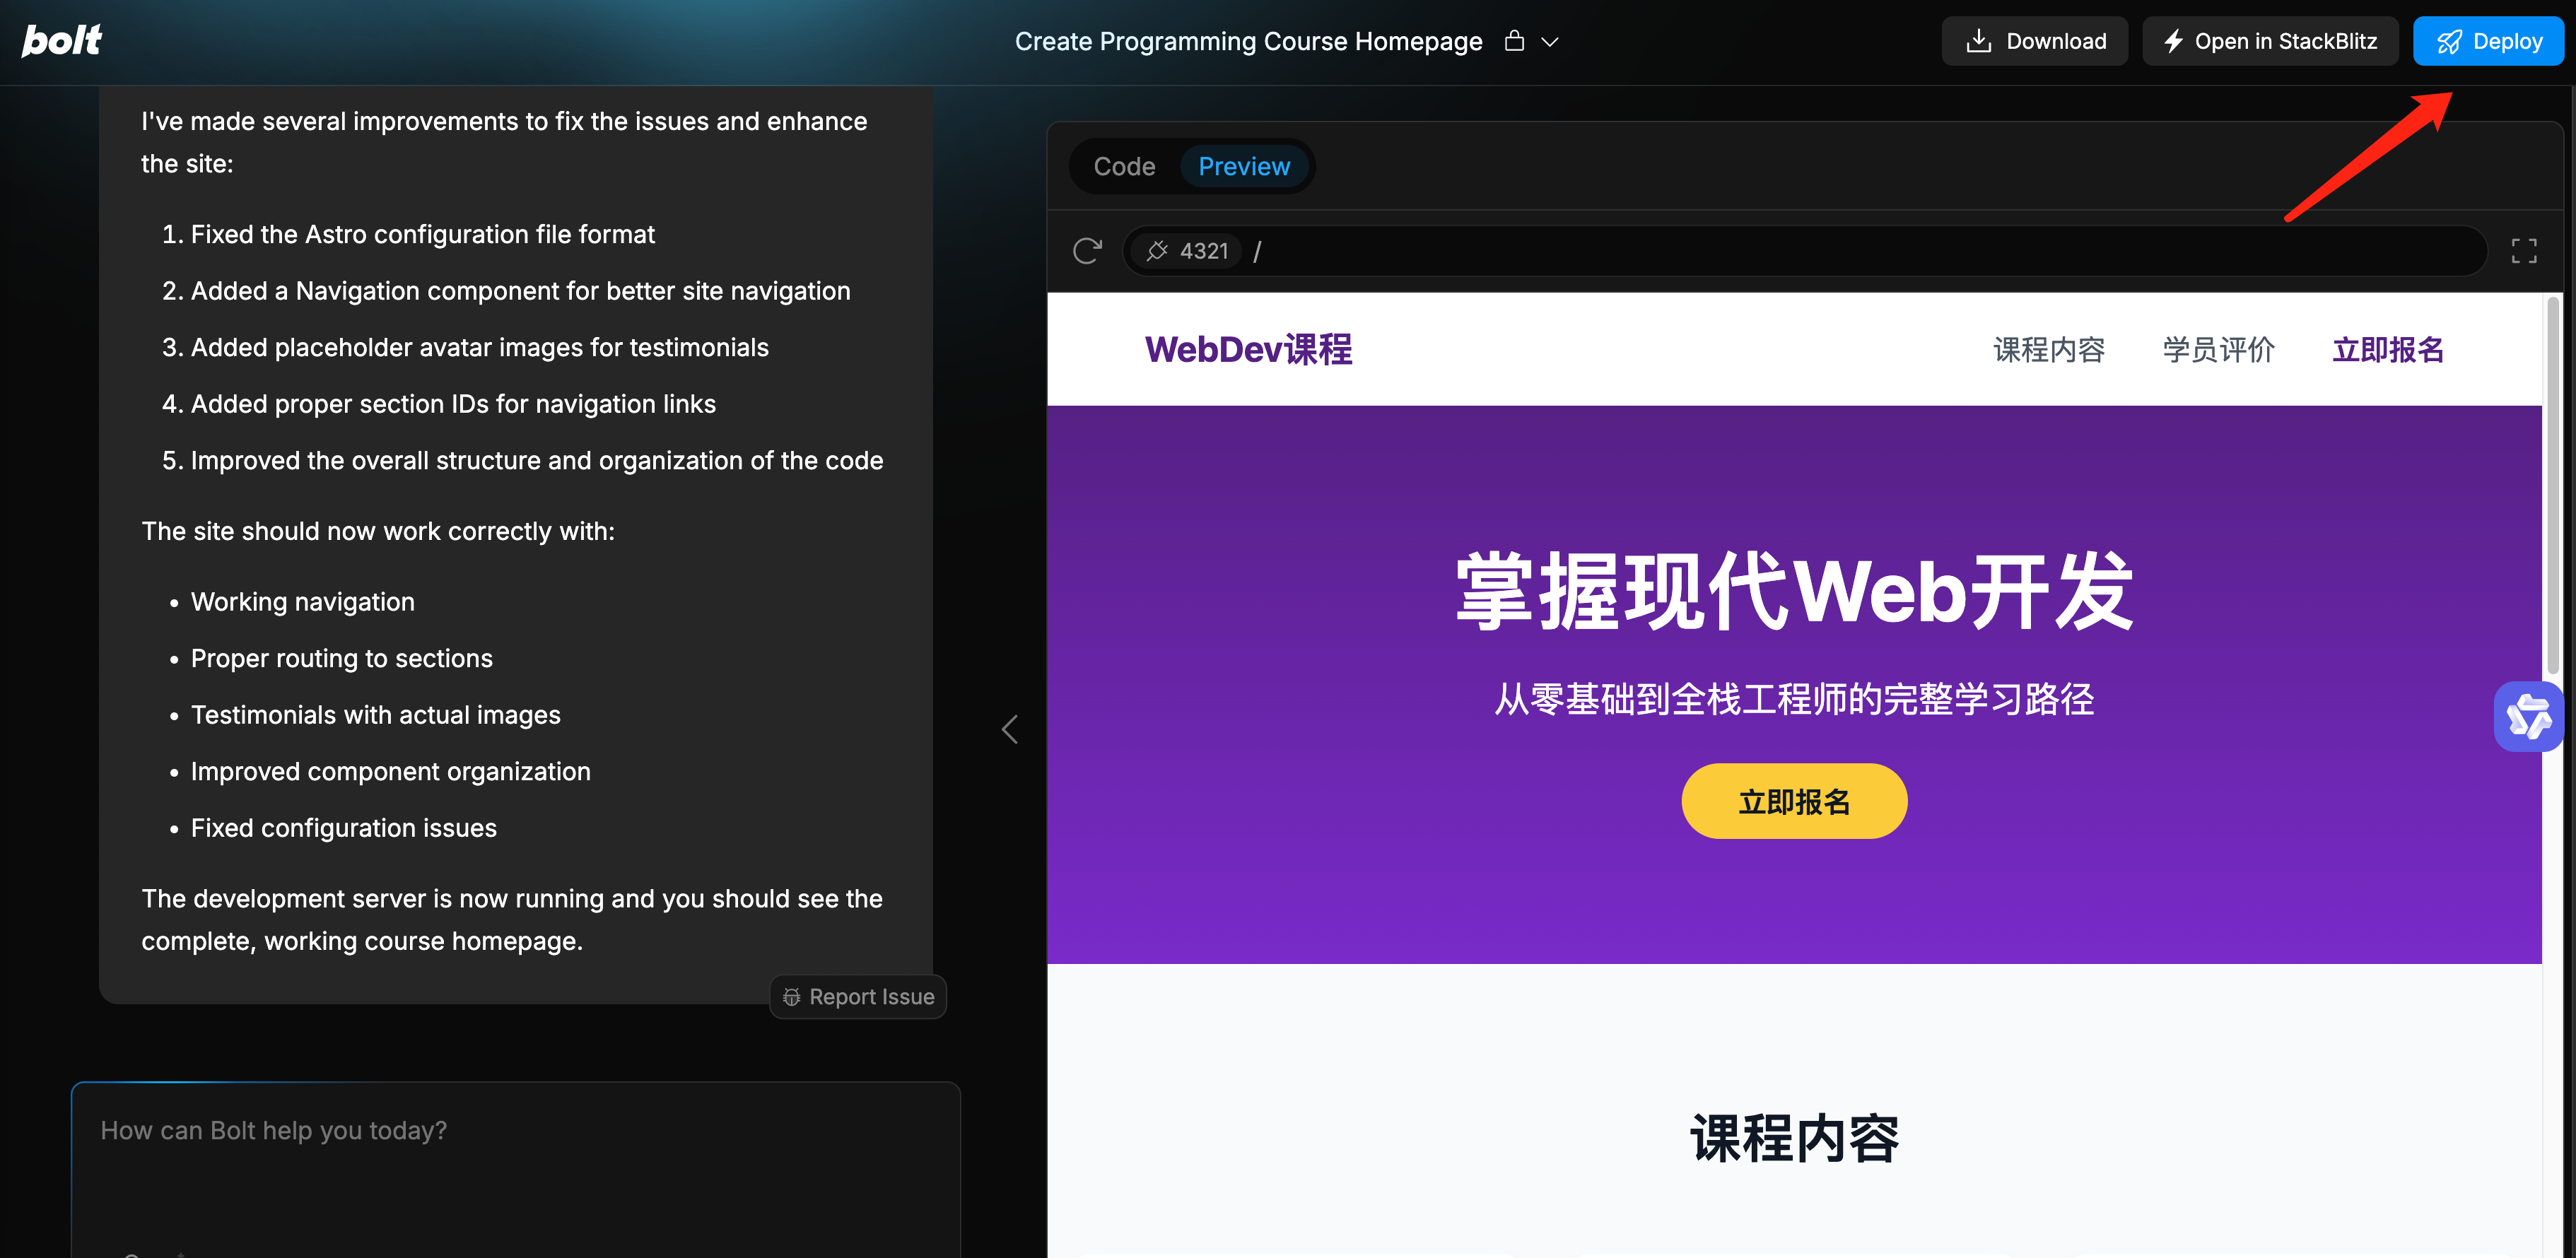Click the lock icon beside project title
This screenshot has width=2576, height=1258.
1514,41
